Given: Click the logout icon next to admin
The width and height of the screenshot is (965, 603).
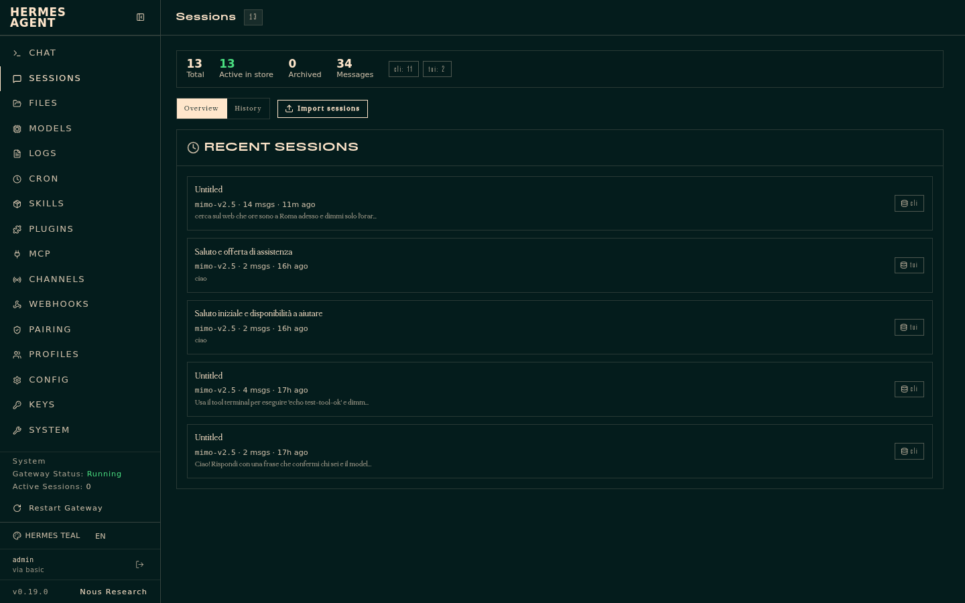Looking at the screenshot, I should pos(140,565).
